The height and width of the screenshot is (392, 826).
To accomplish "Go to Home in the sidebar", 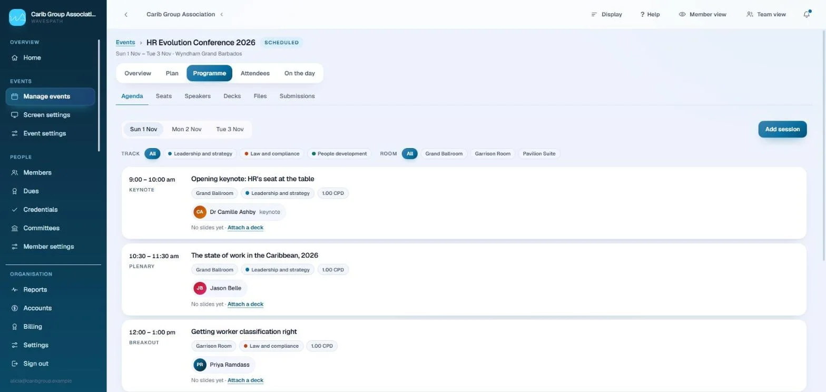I will pos(50,58).
